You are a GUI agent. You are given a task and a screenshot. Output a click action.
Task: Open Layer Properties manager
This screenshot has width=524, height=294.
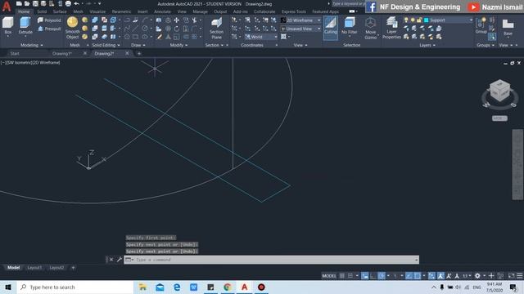[x=391, y=28]
